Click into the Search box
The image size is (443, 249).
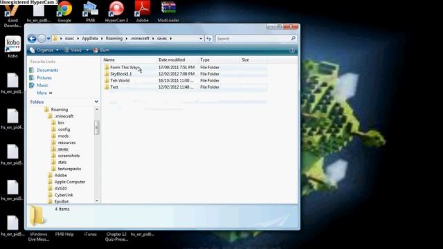[253, 39]
